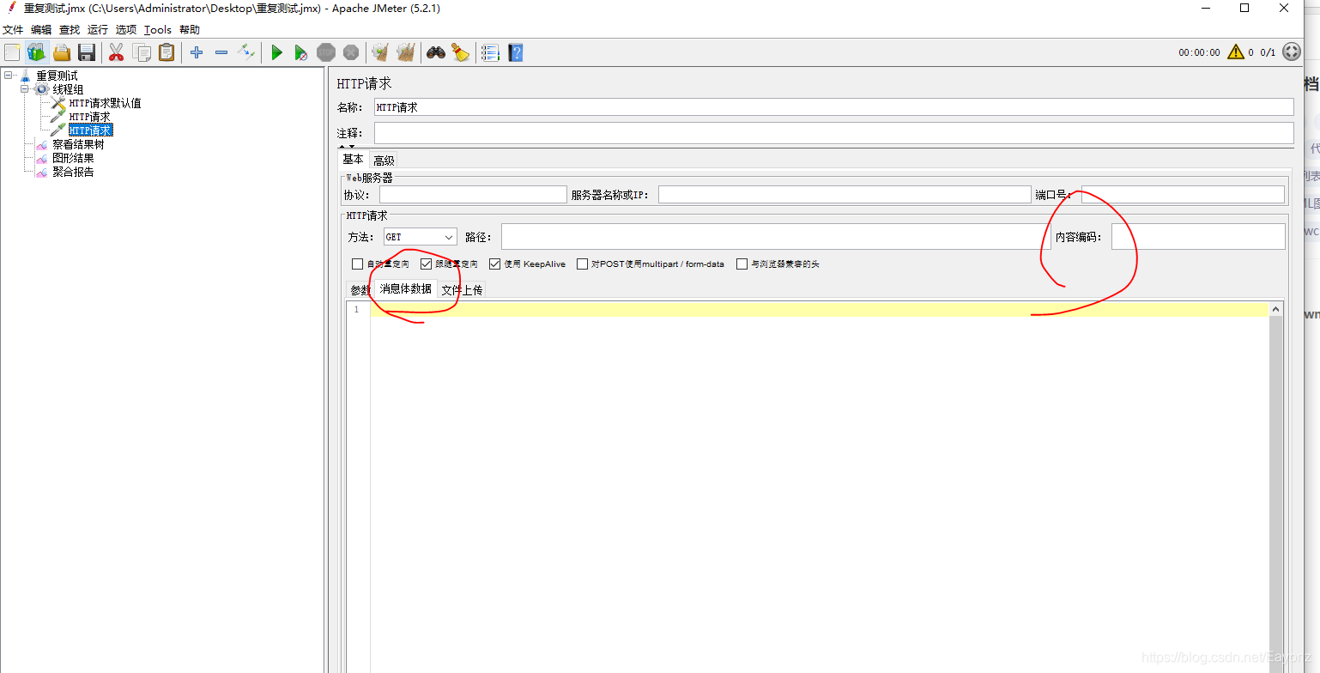The height and width of the screenshot is (673, 1320).
Task: Select HTTP请求默认值 in the tree
Action: click(105, 103)
